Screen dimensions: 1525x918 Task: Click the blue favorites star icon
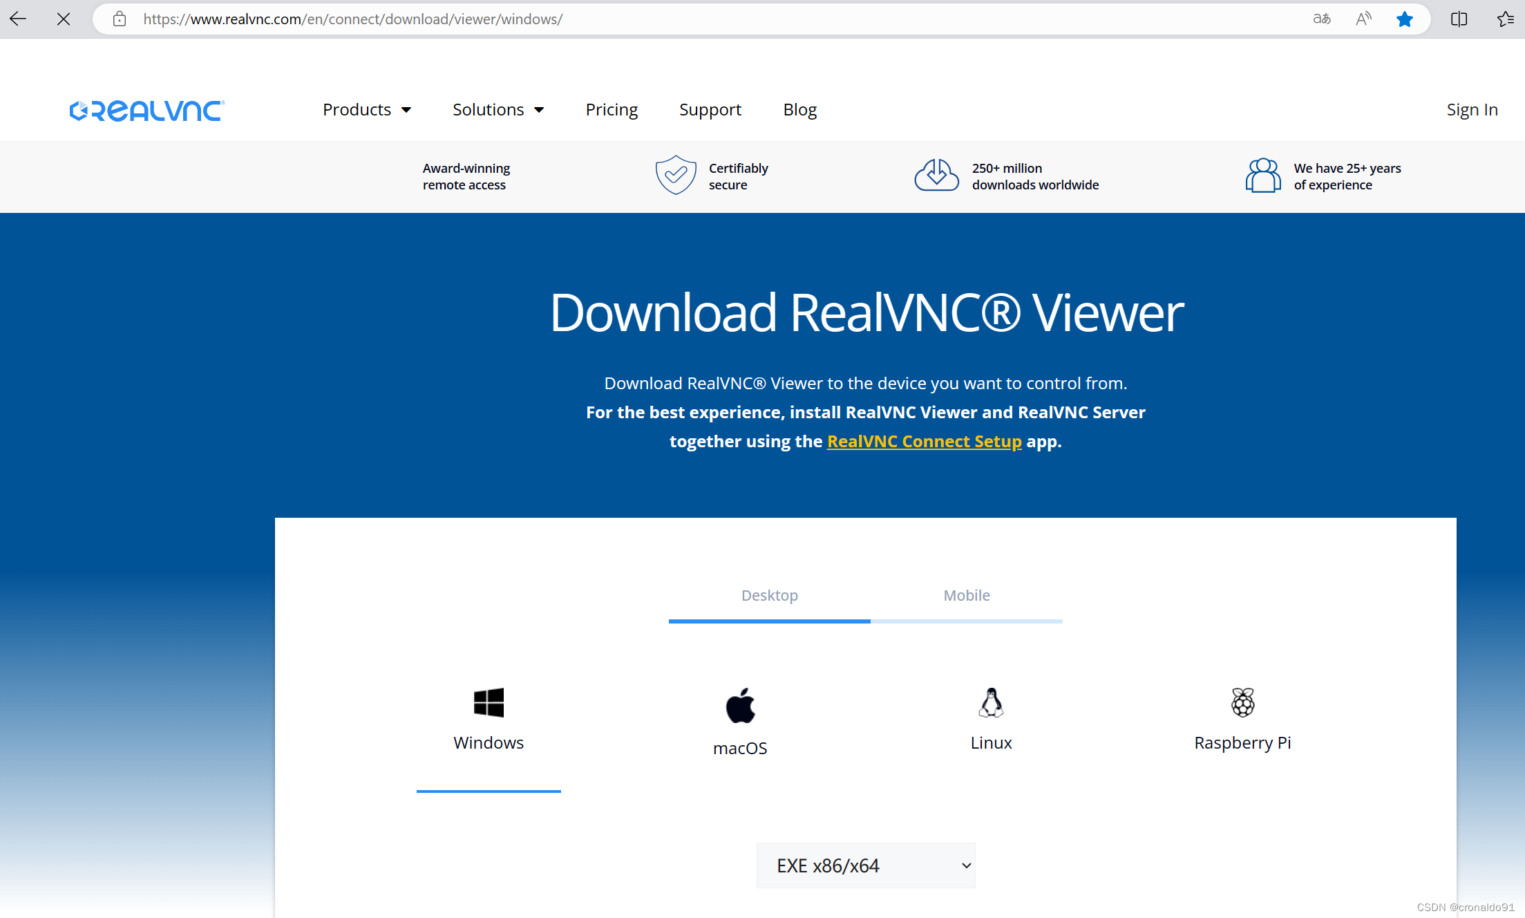pos(1404,19)
